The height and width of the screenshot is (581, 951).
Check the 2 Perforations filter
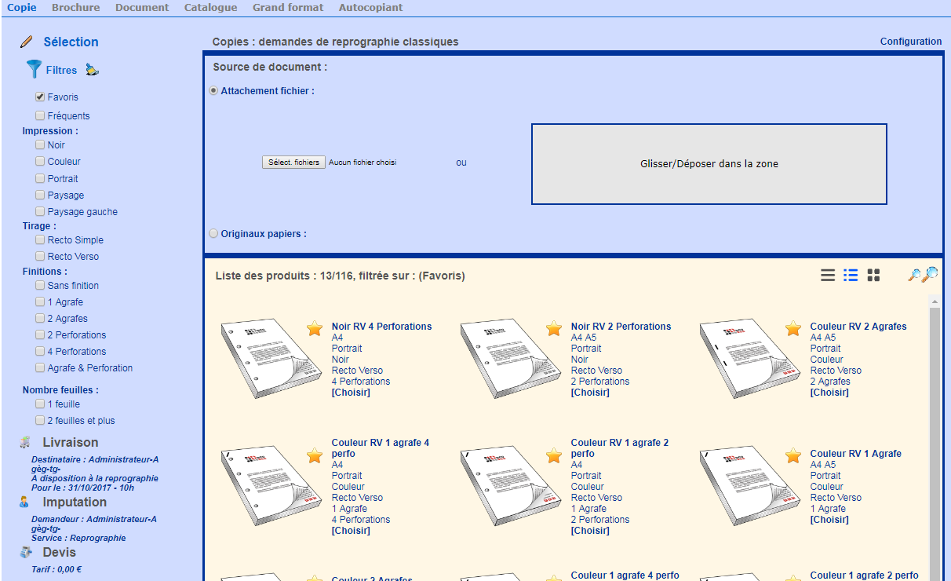click(x=40, y=334)
